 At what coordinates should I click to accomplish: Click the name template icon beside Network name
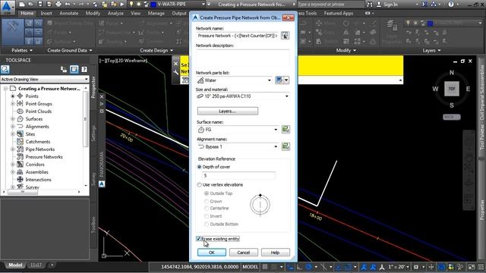[x=285, y=36]
